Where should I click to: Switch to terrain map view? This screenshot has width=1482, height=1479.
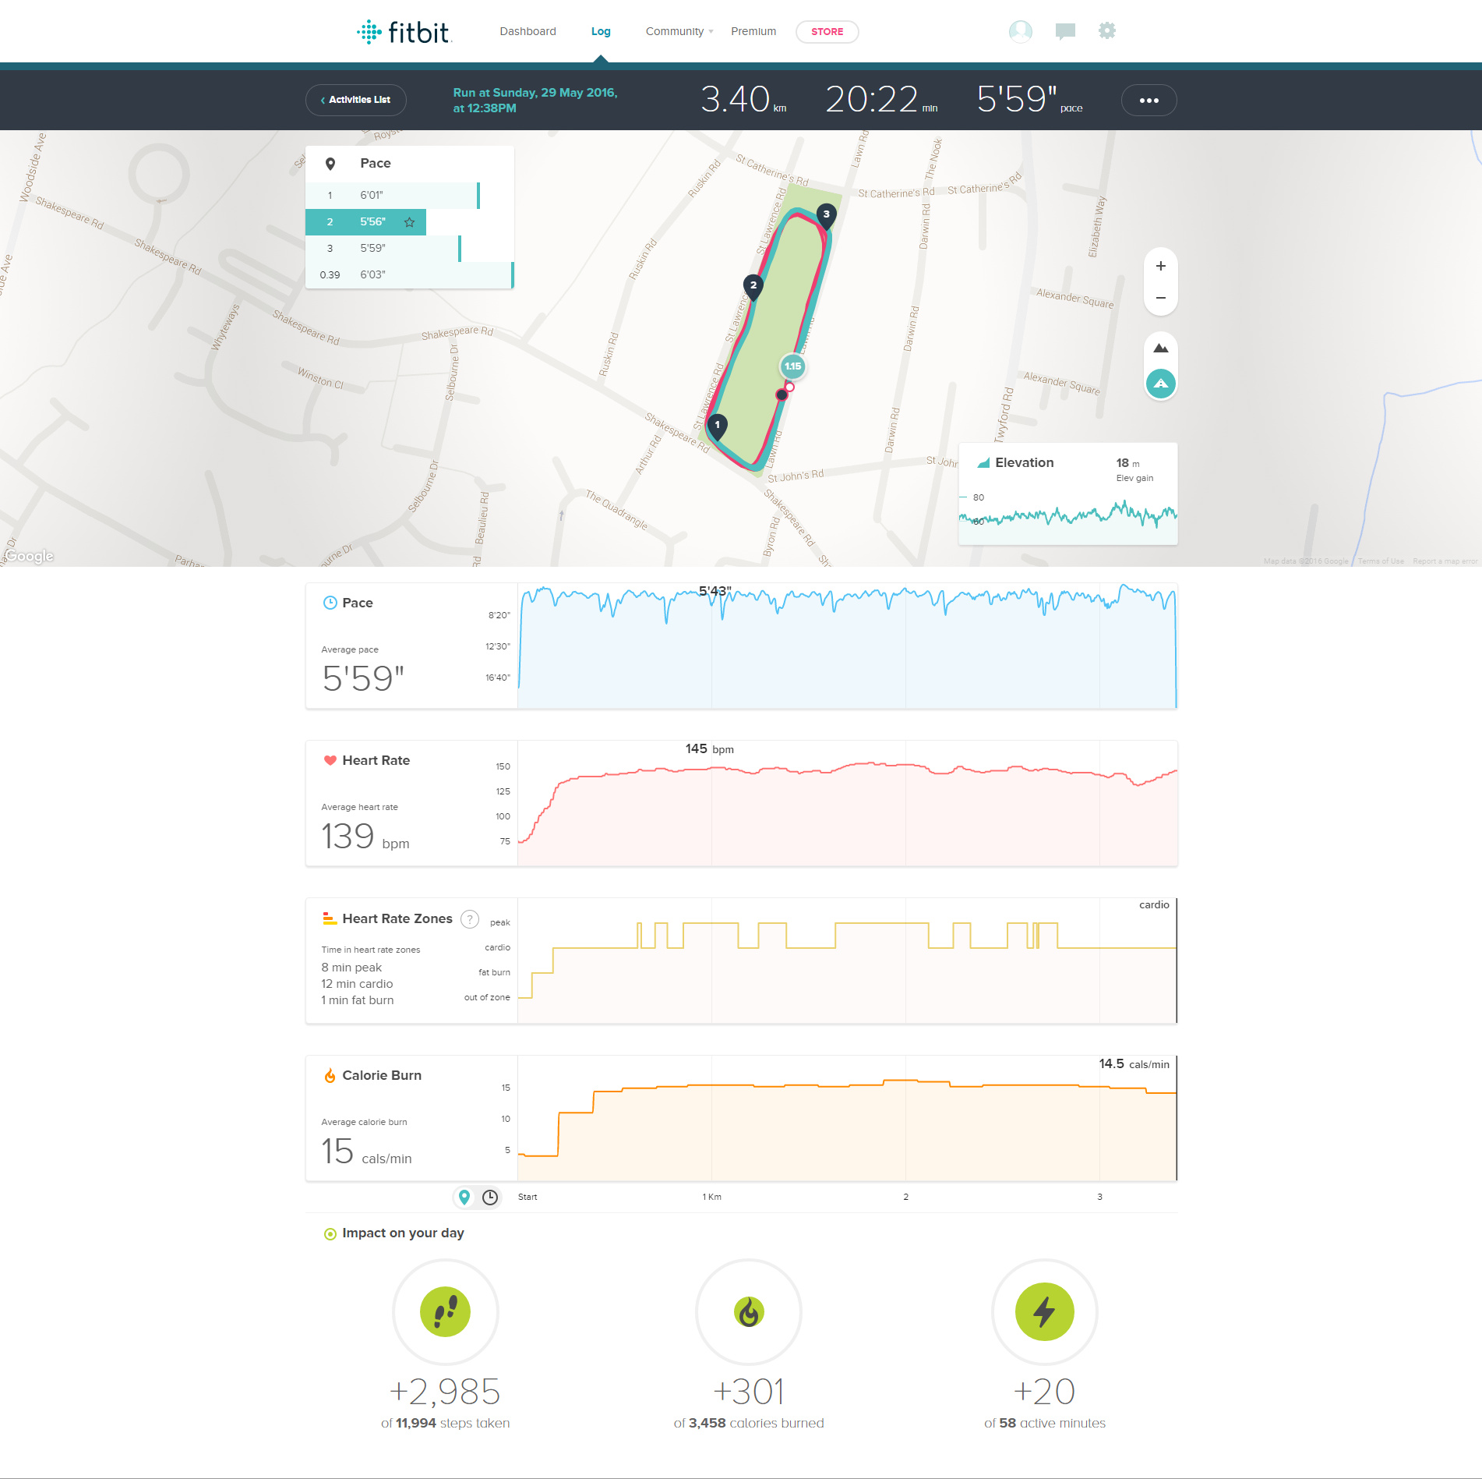pyautogui.click(x=1160, y=348)
